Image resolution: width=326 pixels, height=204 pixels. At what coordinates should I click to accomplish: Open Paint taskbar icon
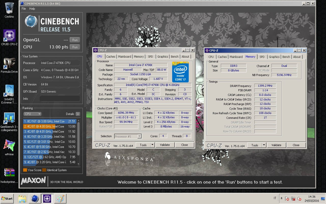(60, 199)
